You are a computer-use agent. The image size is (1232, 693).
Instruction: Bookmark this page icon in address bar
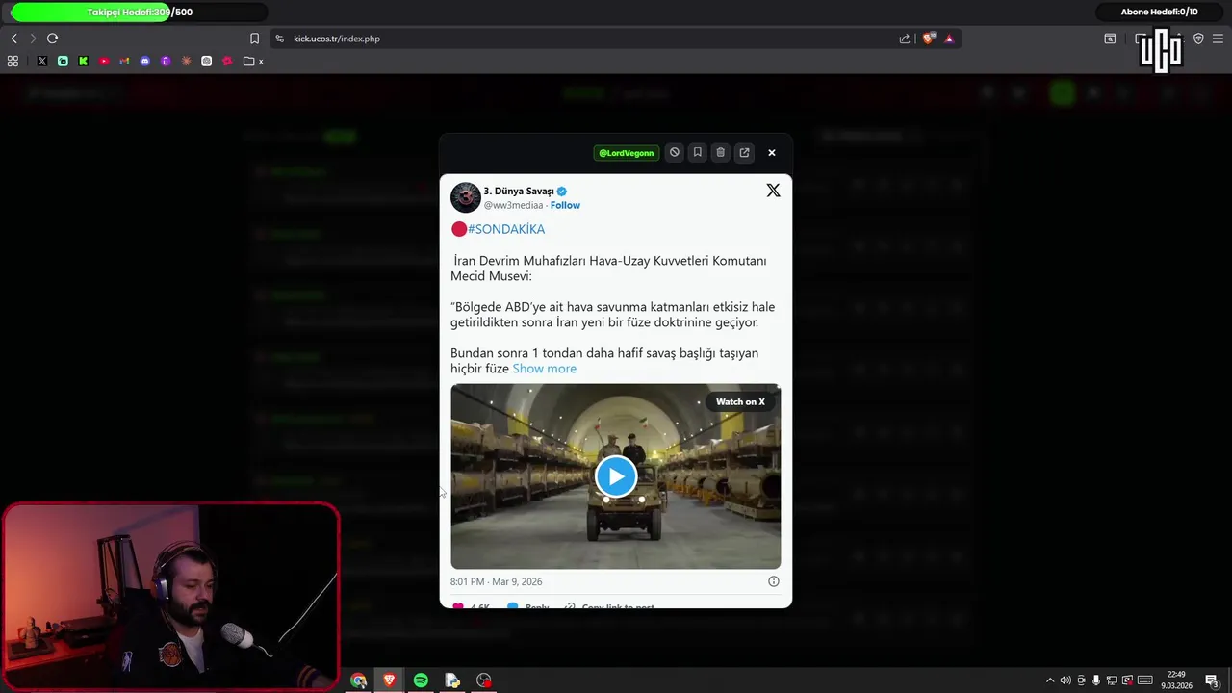[254, 38]
